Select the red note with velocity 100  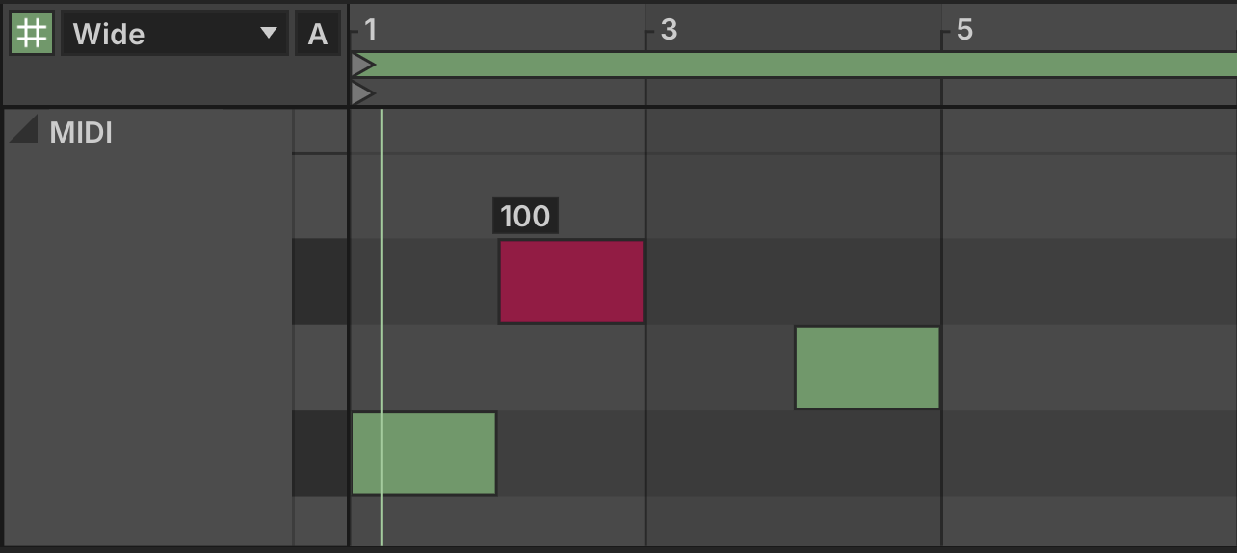571,281
